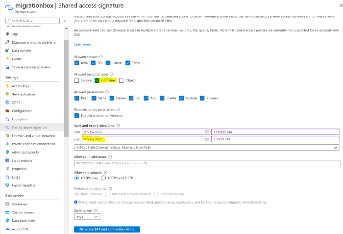Click the Tags icon in sidebar

pyautogui.click(x=7, y=34)
